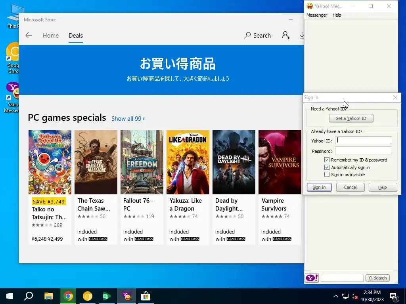Open the Windows Start menu

coord(10,296)
